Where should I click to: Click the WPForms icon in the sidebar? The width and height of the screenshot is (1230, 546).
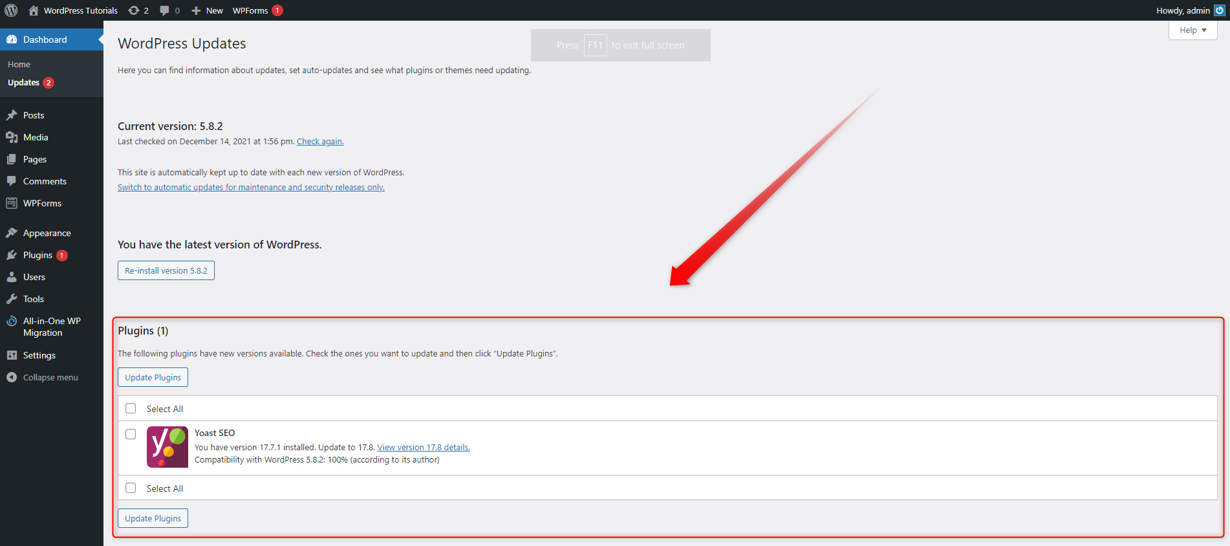(x=12, y=203)
